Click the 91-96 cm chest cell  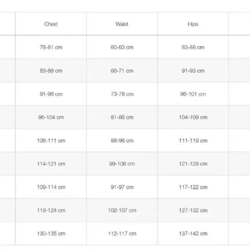click(51, 94)
